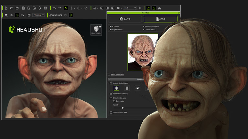Click the sun lighting toolbar icon

point(140,8)
